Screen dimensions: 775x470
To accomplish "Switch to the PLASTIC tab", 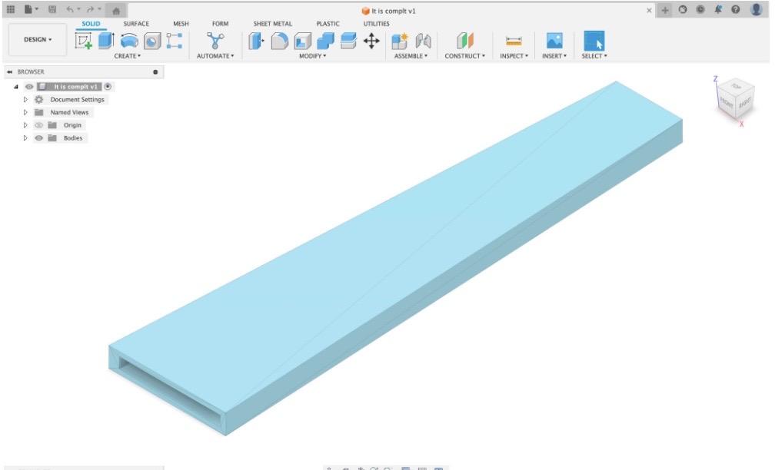I will point(328,24).
